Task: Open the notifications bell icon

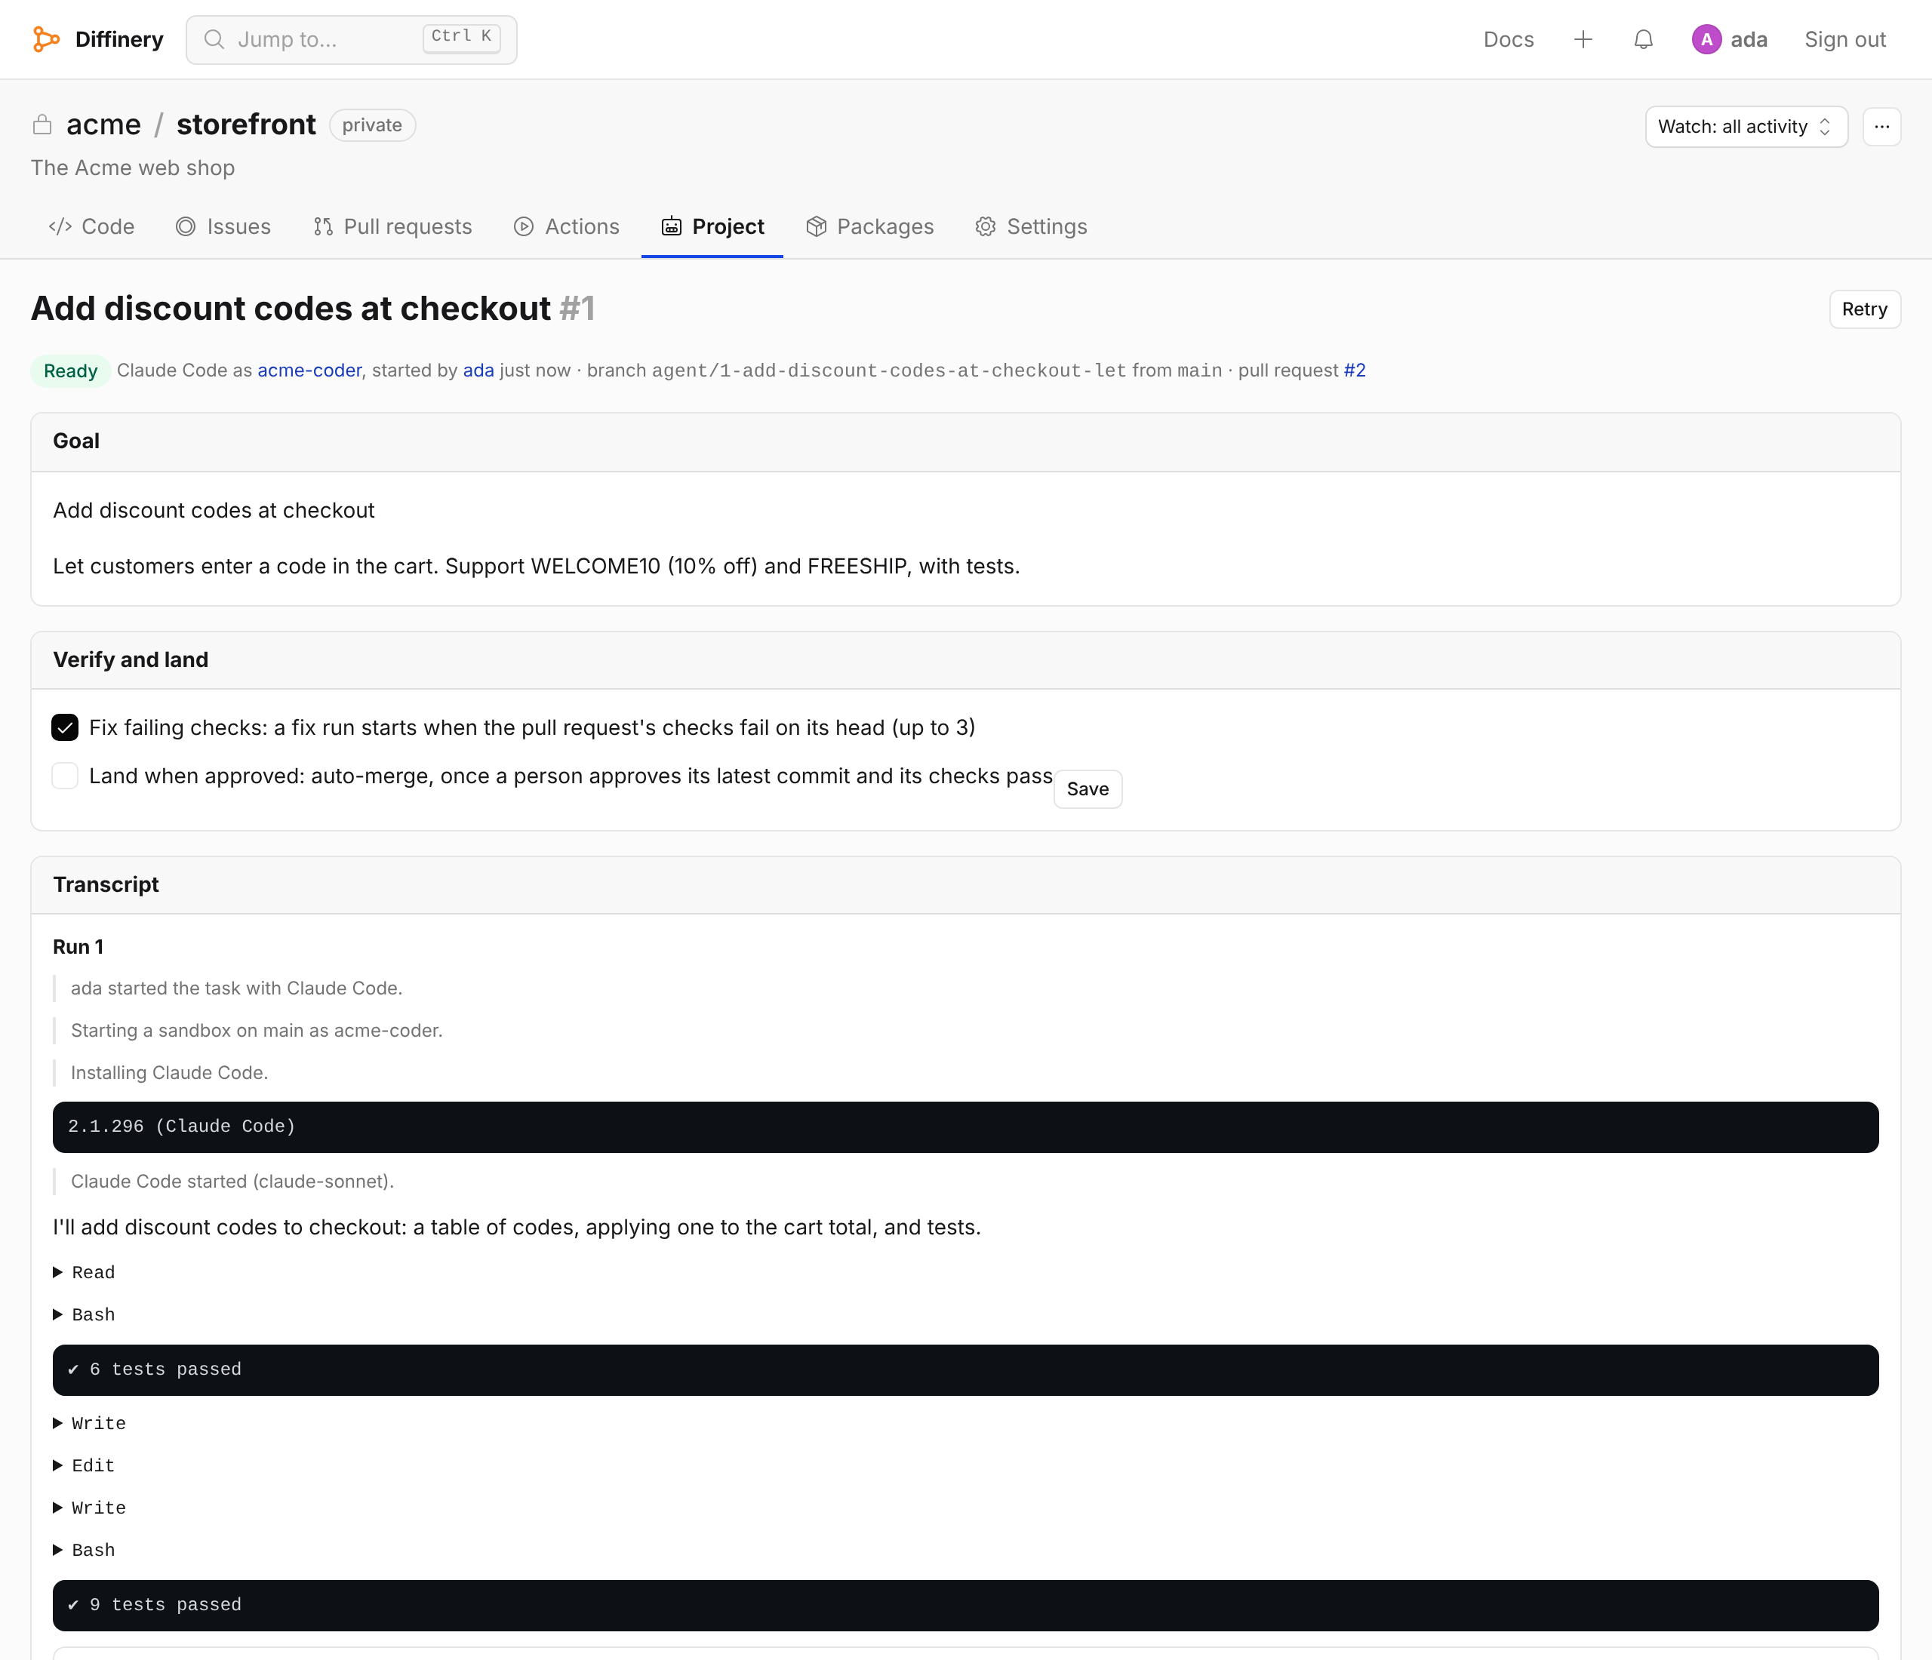Action: point(1643,39)
